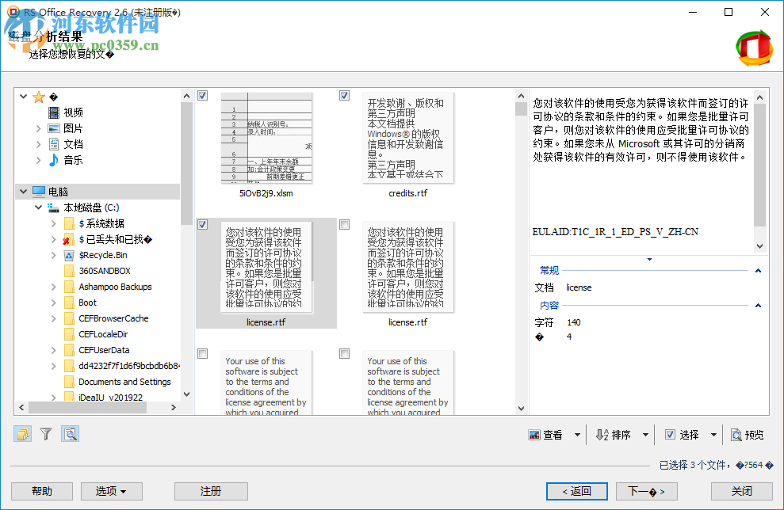Click the filter funnel icon

[45, 433]
